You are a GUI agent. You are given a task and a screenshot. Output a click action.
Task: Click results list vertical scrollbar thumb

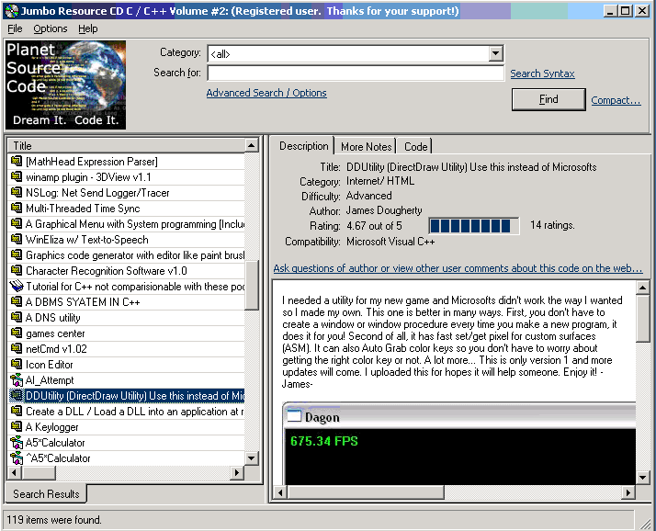pos(251,286)
